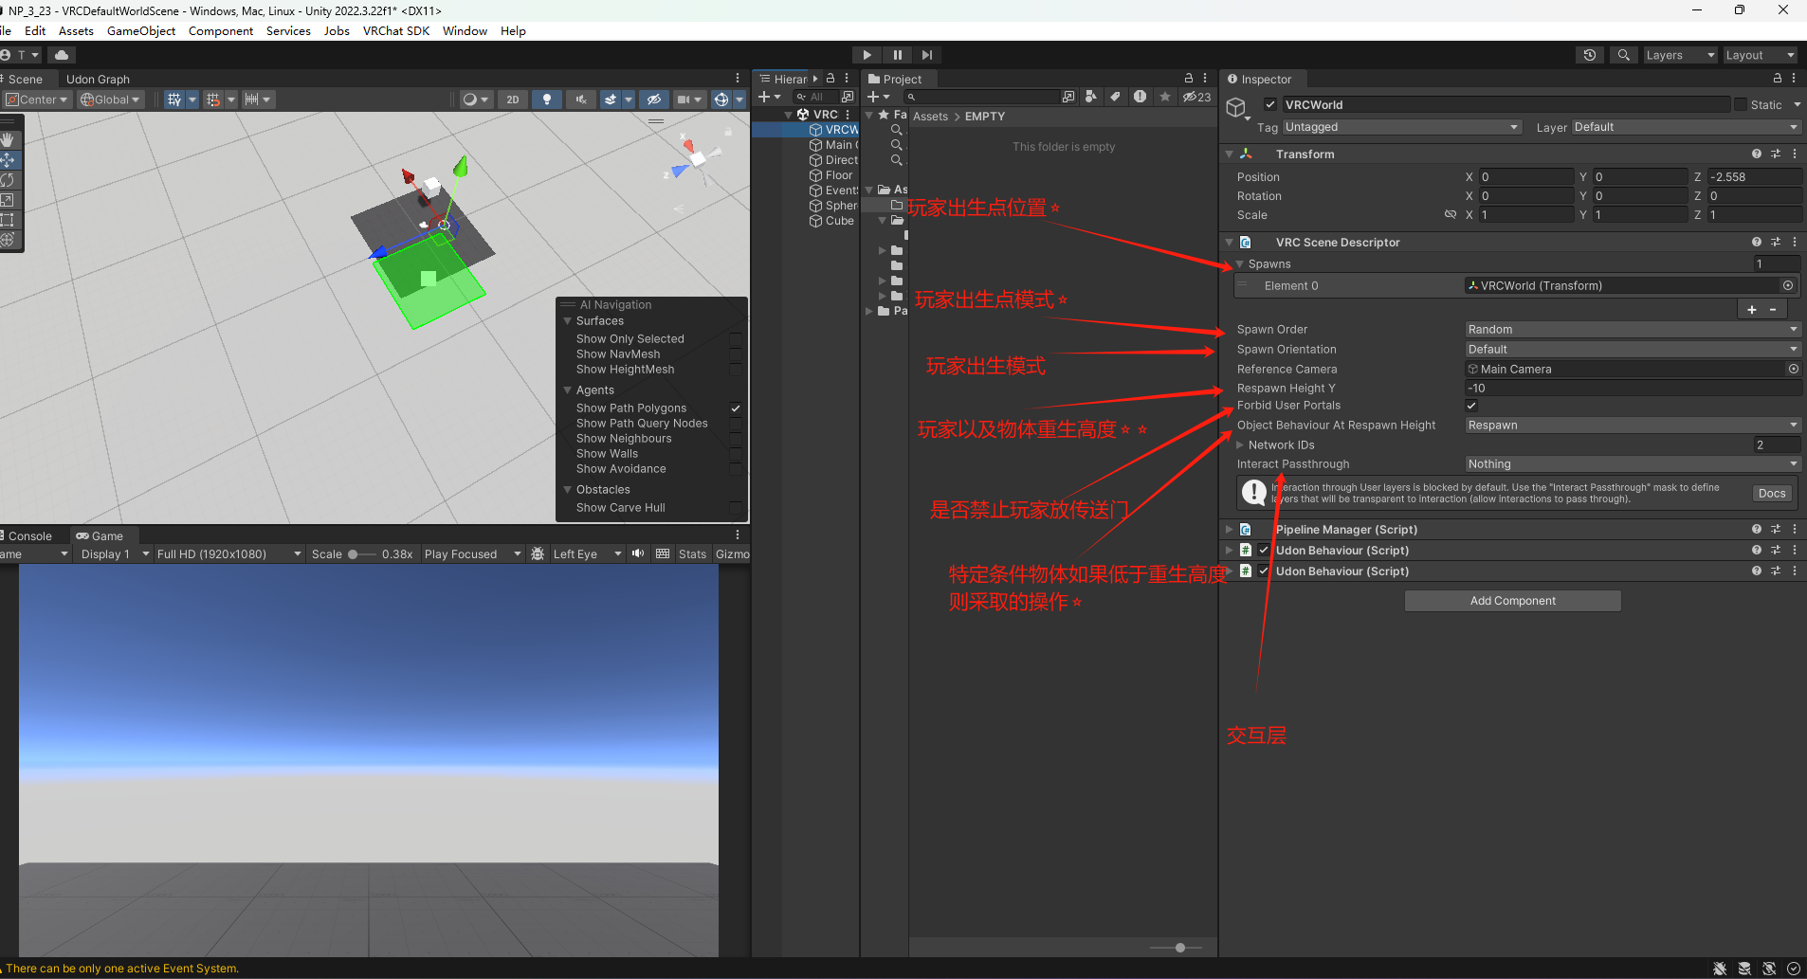Toggle Scene Gizmos icon
This screenshot has height=979, width=1807.
[721, 100]
